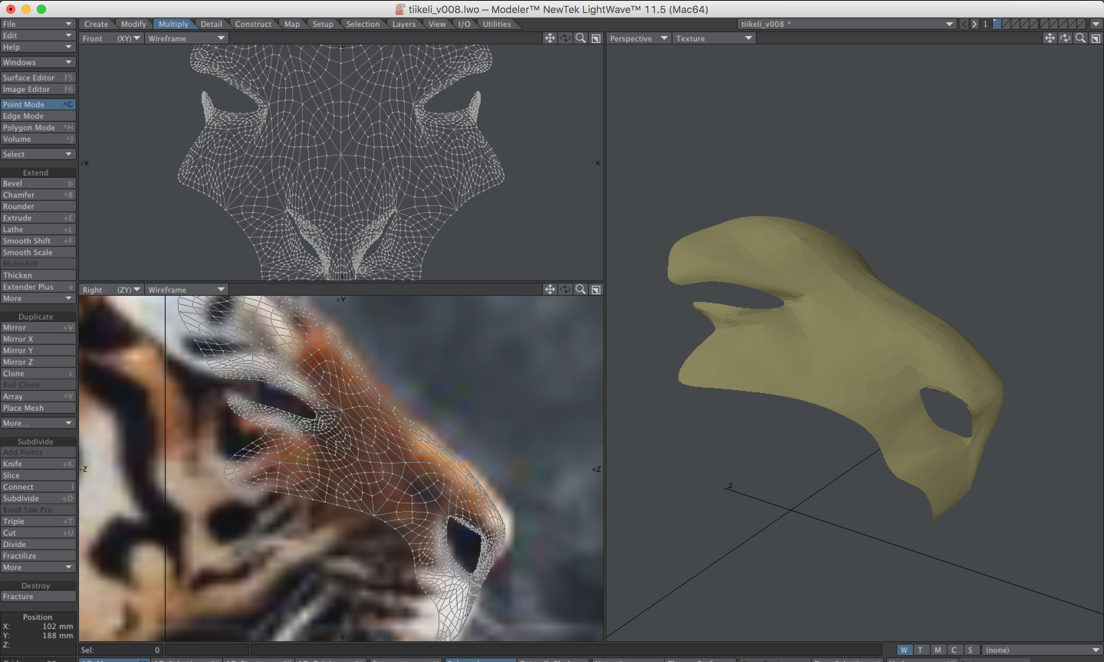Activate the last layer slot
This screenshot has height=662, width=1104.
pos(1081,24)
